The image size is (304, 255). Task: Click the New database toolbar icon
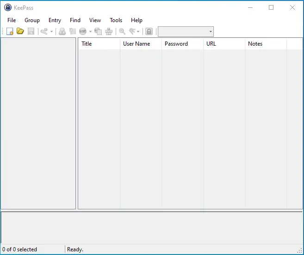(x=10, y=31)
